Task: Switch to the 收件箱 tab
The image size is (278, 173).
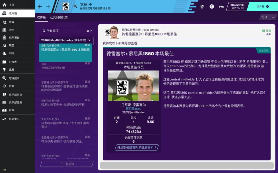Action: tap(41, 17)
